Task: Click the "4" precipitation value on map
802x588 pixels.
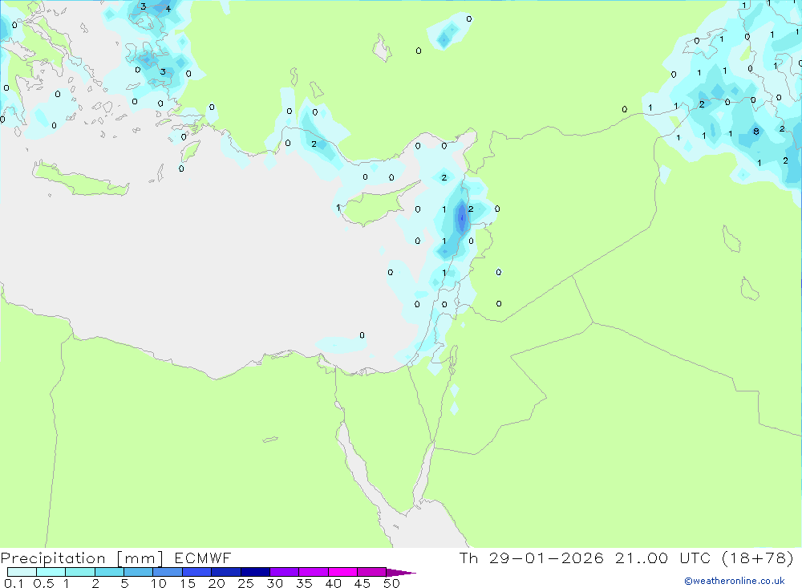Action: pyautogui.click(x=168, y=9)
